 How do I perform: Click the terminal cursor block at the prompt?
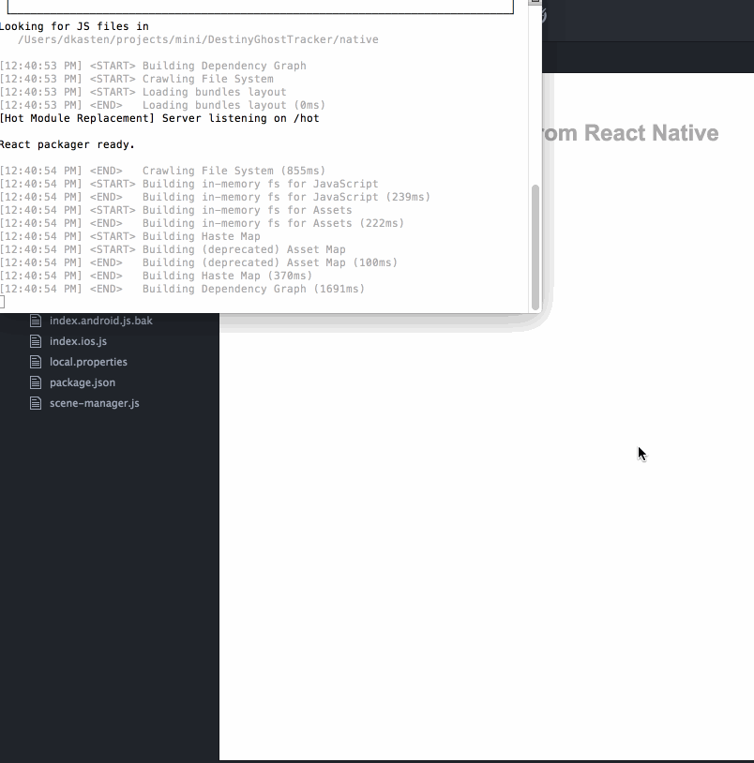pos(2,302)
